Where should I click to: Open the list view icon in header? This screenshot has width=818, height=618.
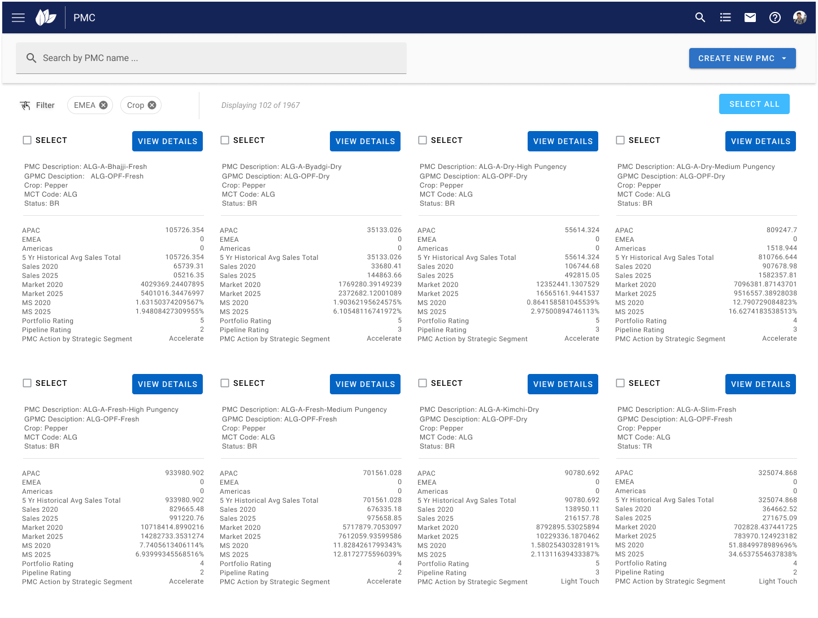725,18
